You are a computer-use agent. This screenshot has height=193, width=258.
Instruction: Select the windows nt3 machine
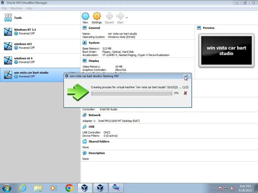(x=40, y=46)
